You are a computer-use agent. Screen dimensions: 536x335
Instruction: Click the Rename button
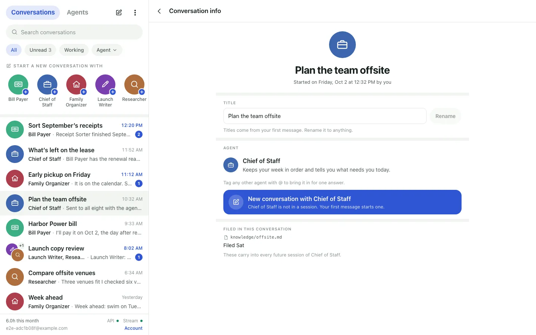pos(446,116)
